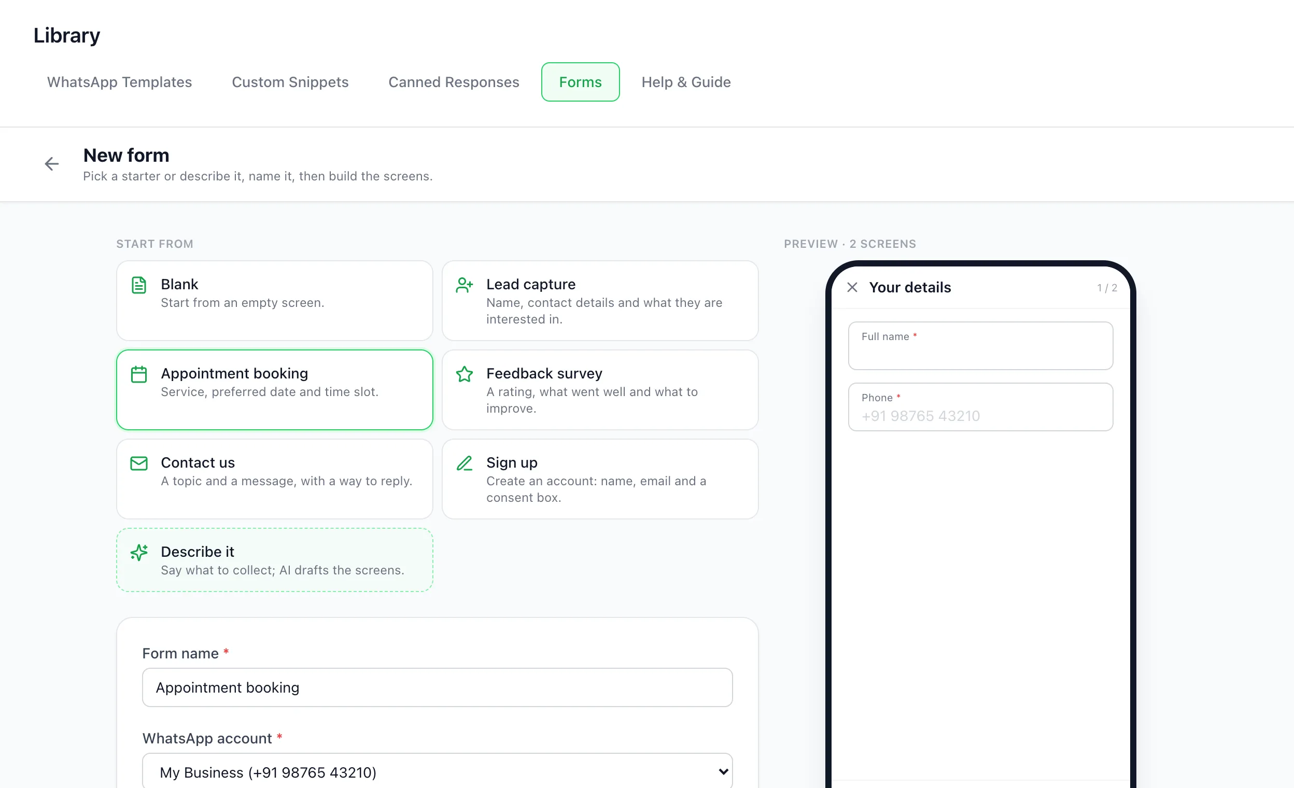
Task: Click the Contact us envelope icon
Action: (x=138, y=463)
